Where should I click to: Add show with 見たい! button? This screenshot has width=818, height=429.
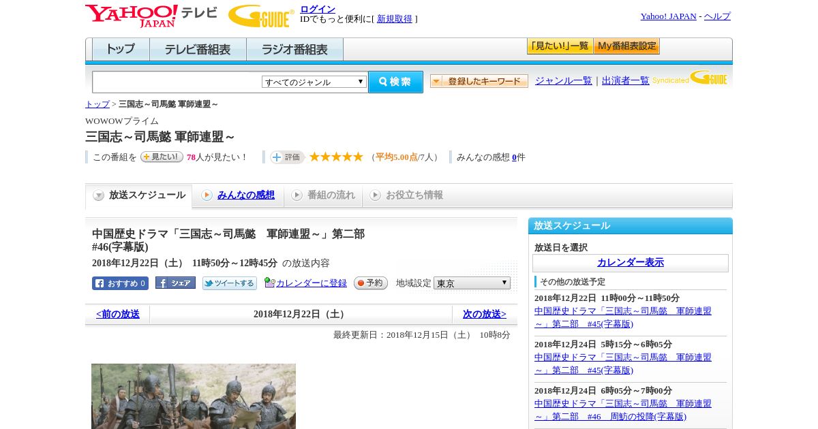click(162, 157)
